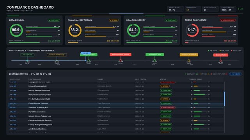Screen dimensions: 250x140
Task: Click the Non-Compliant badge on Trade Compliance
Action: point(228,20)
